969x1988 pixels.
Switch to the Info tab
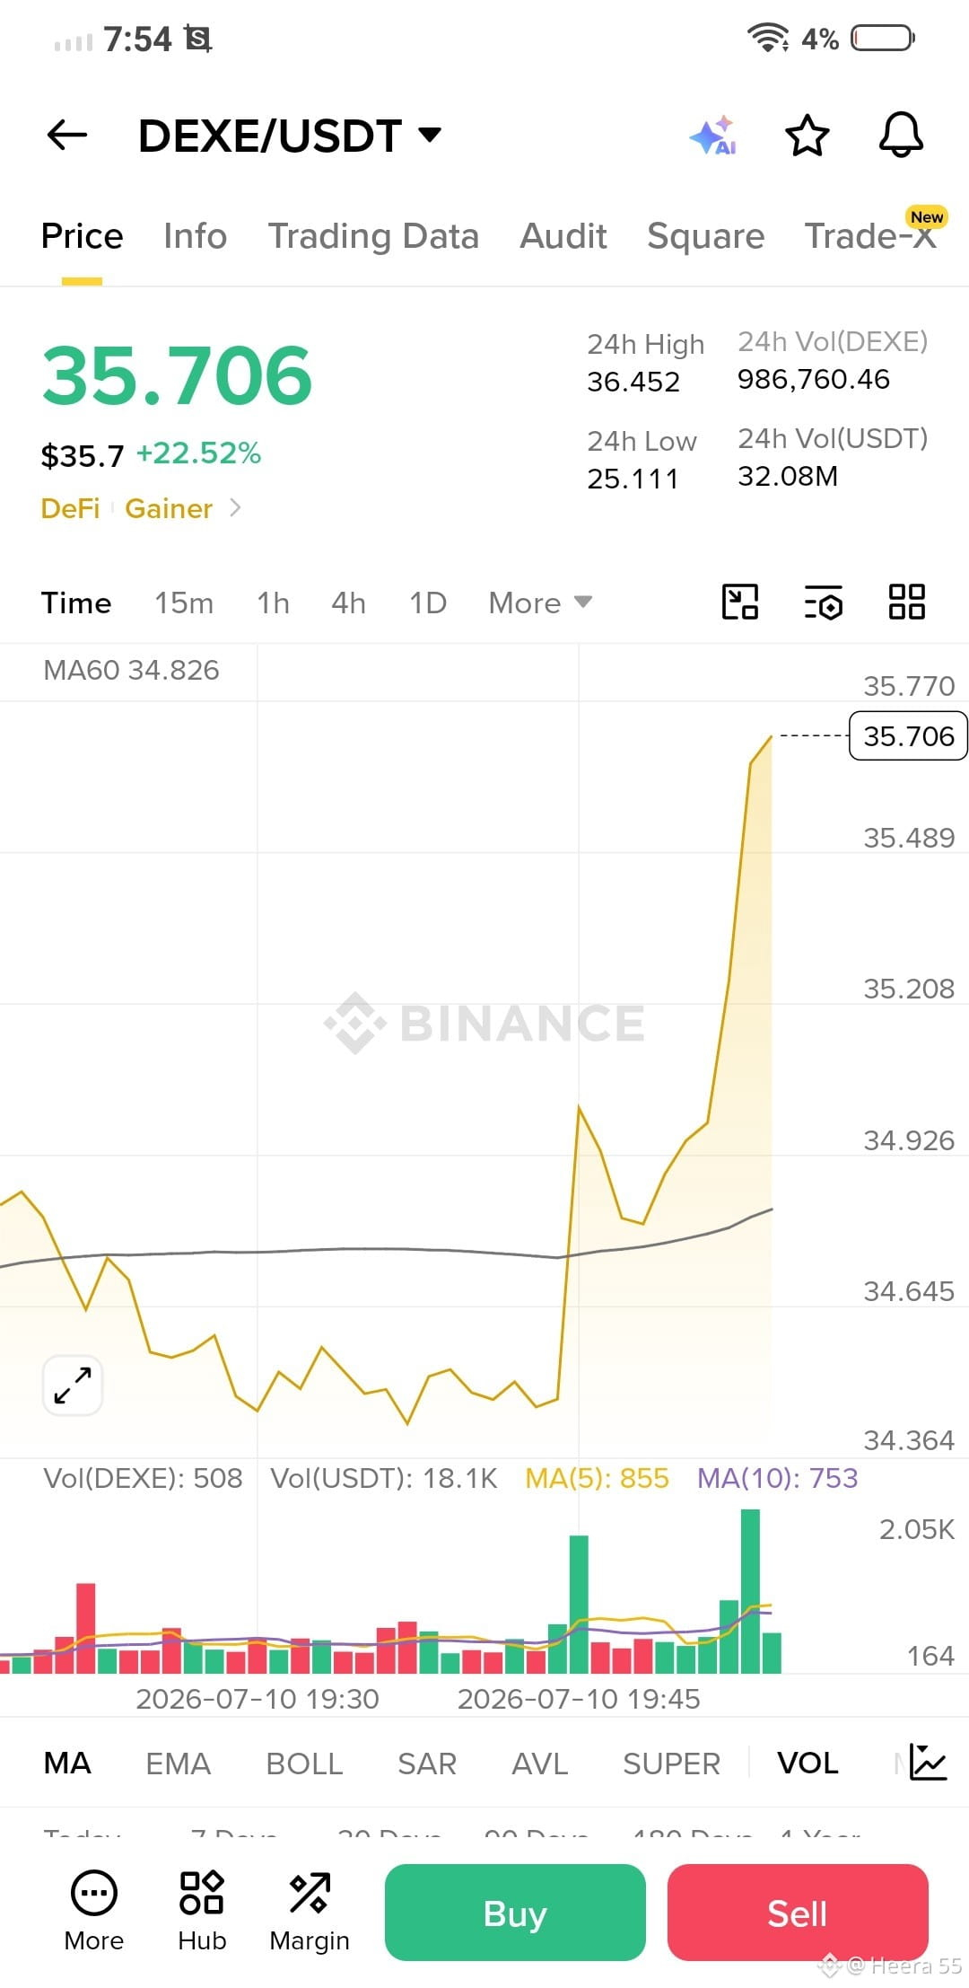coord(195,236)
